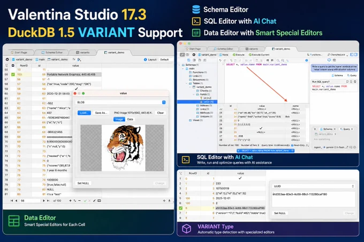Uncheck the green checkbox on RowID 6 row
364x242 pixels.
(180, 208)
